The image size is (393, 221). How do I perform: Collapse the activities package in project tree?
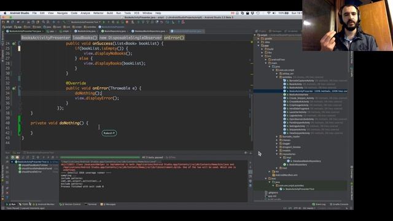(x=277, y=77)
